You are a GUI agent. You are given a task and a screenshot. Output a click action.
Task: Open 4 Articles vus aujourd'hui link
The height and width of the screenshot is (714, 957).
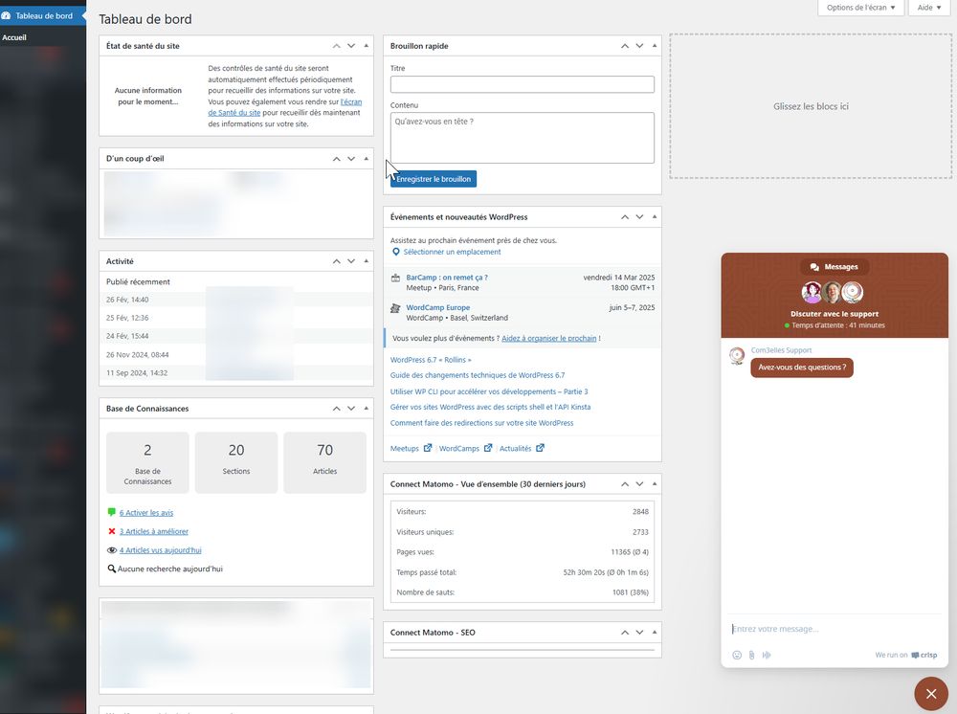pos(161,550)
